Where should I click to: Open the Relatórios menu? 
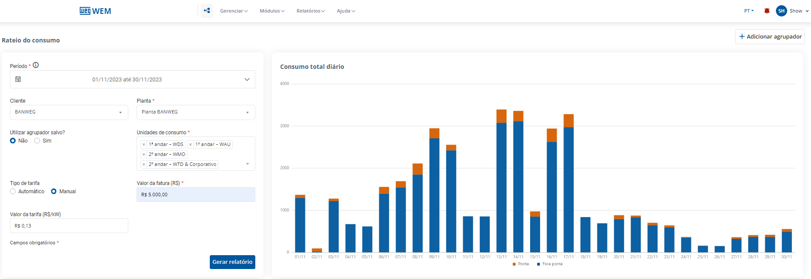(310, 11)
